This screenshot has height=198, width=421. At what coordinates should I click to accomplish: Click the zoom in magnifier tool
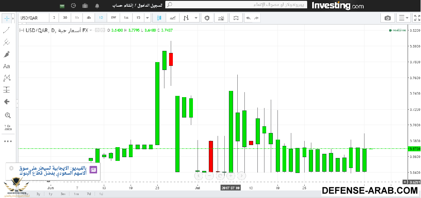click(x=7, y=115)
